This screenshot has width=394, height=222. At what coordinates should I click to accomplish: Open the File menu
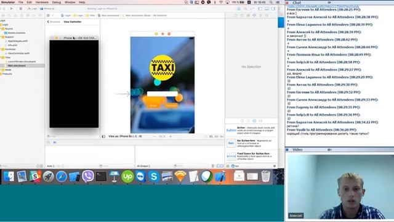point(20,2)
